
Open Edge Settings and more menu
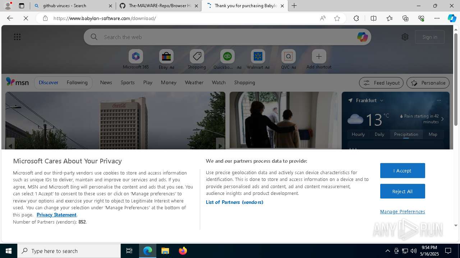(x=437, y=18)
